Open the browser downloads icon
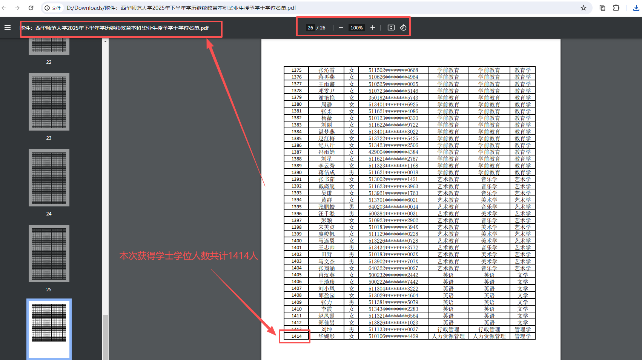The height and width of the screenshot is (360, 642). point(636,8)
